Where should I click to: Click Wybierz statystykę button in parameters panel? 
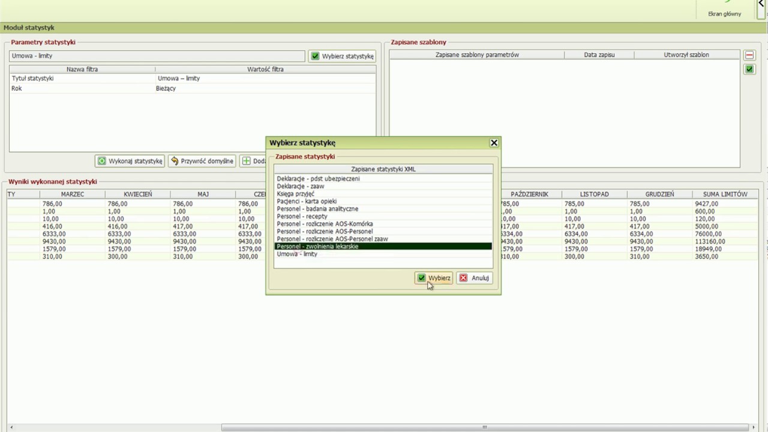coord(342,56)
